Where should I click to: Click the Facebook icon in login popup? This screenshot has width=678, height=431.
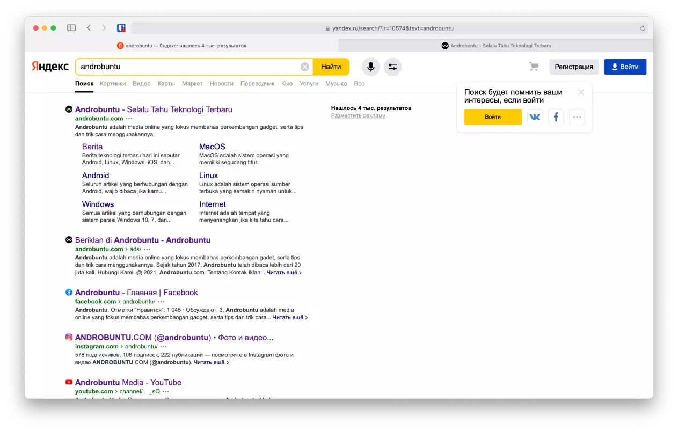tap(556, 116)
